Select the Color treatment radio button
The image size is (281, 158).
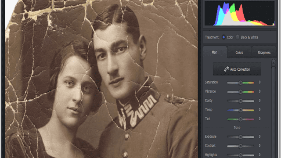(223, 37)
